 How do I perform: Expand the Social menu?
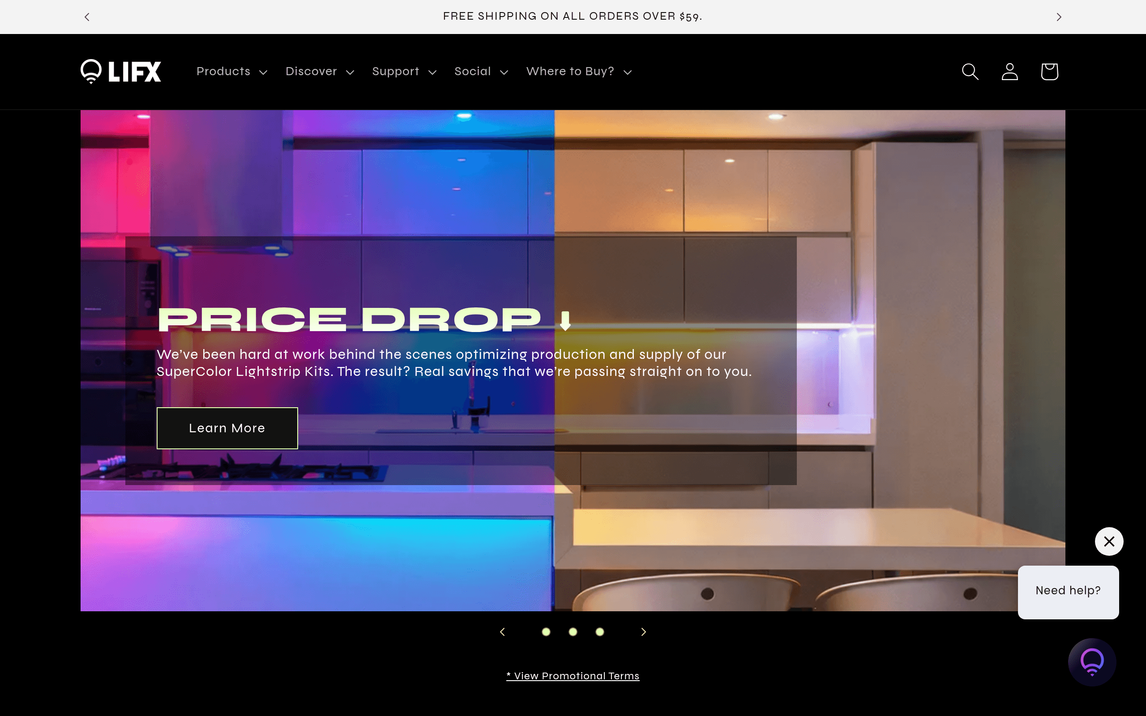[x=481, y=72]
